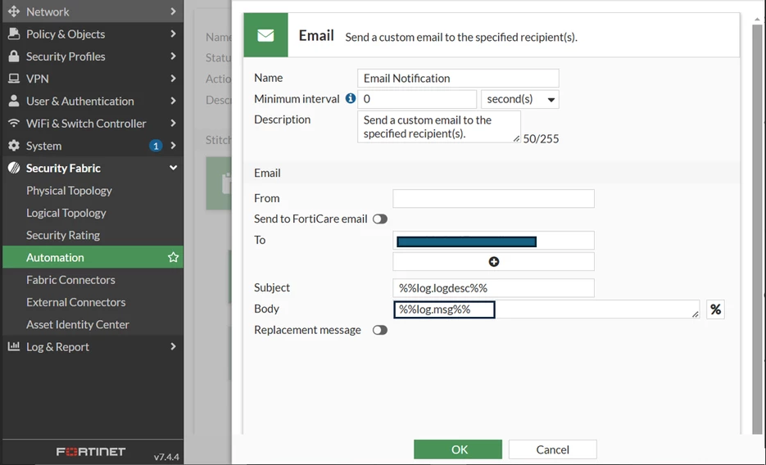Enable the Replacement message toggle
Image resolution: width=766 pixels, height=465 pixels.
[379, 331]
